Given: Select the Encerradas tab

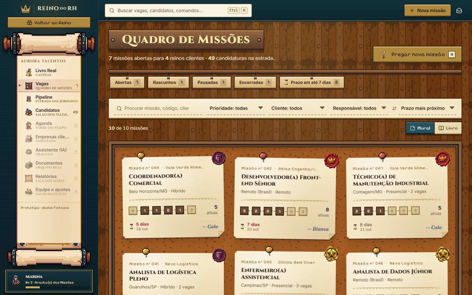Looking at the screenshot, I should (255, 82).
